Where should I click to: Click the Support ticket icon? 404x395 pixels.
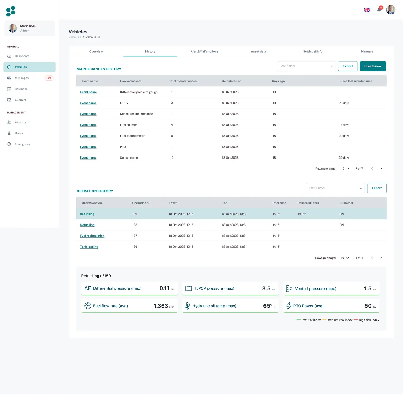pyautogui.click(x=9, y=100)
